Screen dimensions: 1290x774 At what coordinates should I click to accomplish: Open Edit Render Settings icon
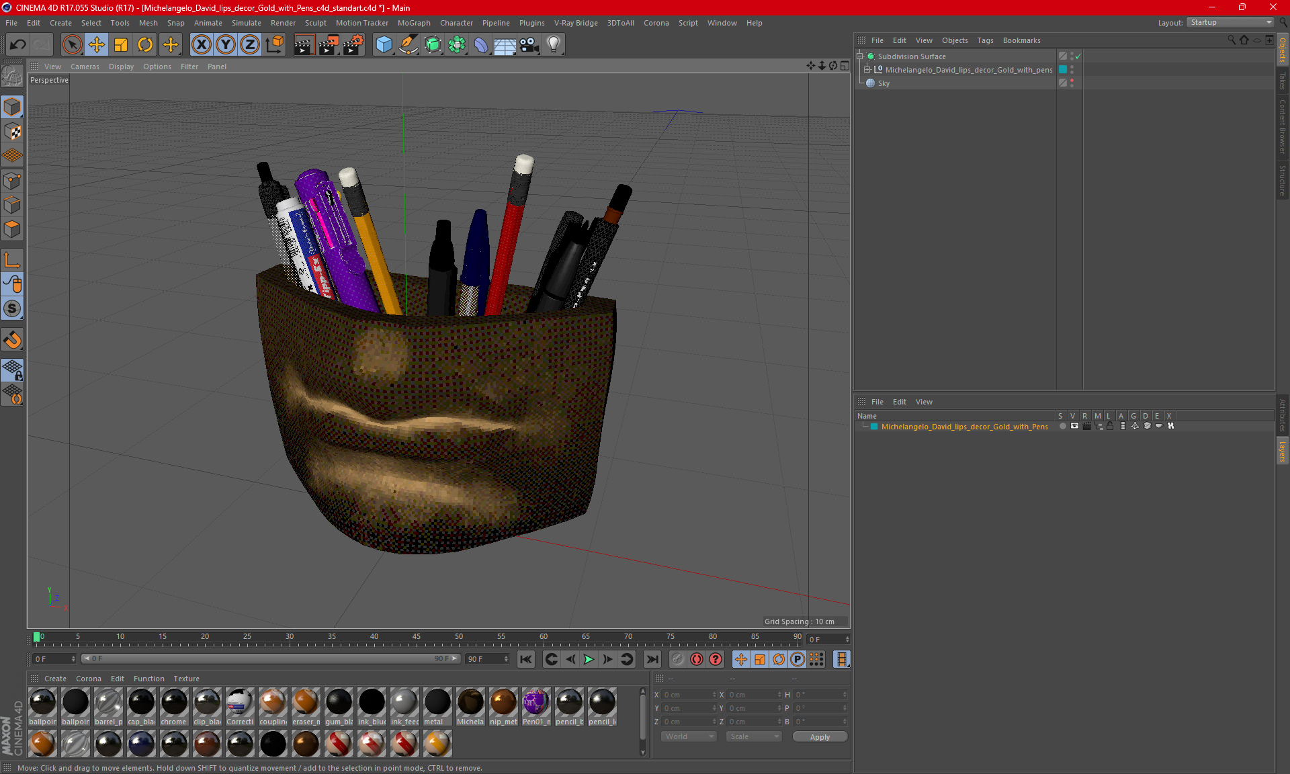pos(353,45)
